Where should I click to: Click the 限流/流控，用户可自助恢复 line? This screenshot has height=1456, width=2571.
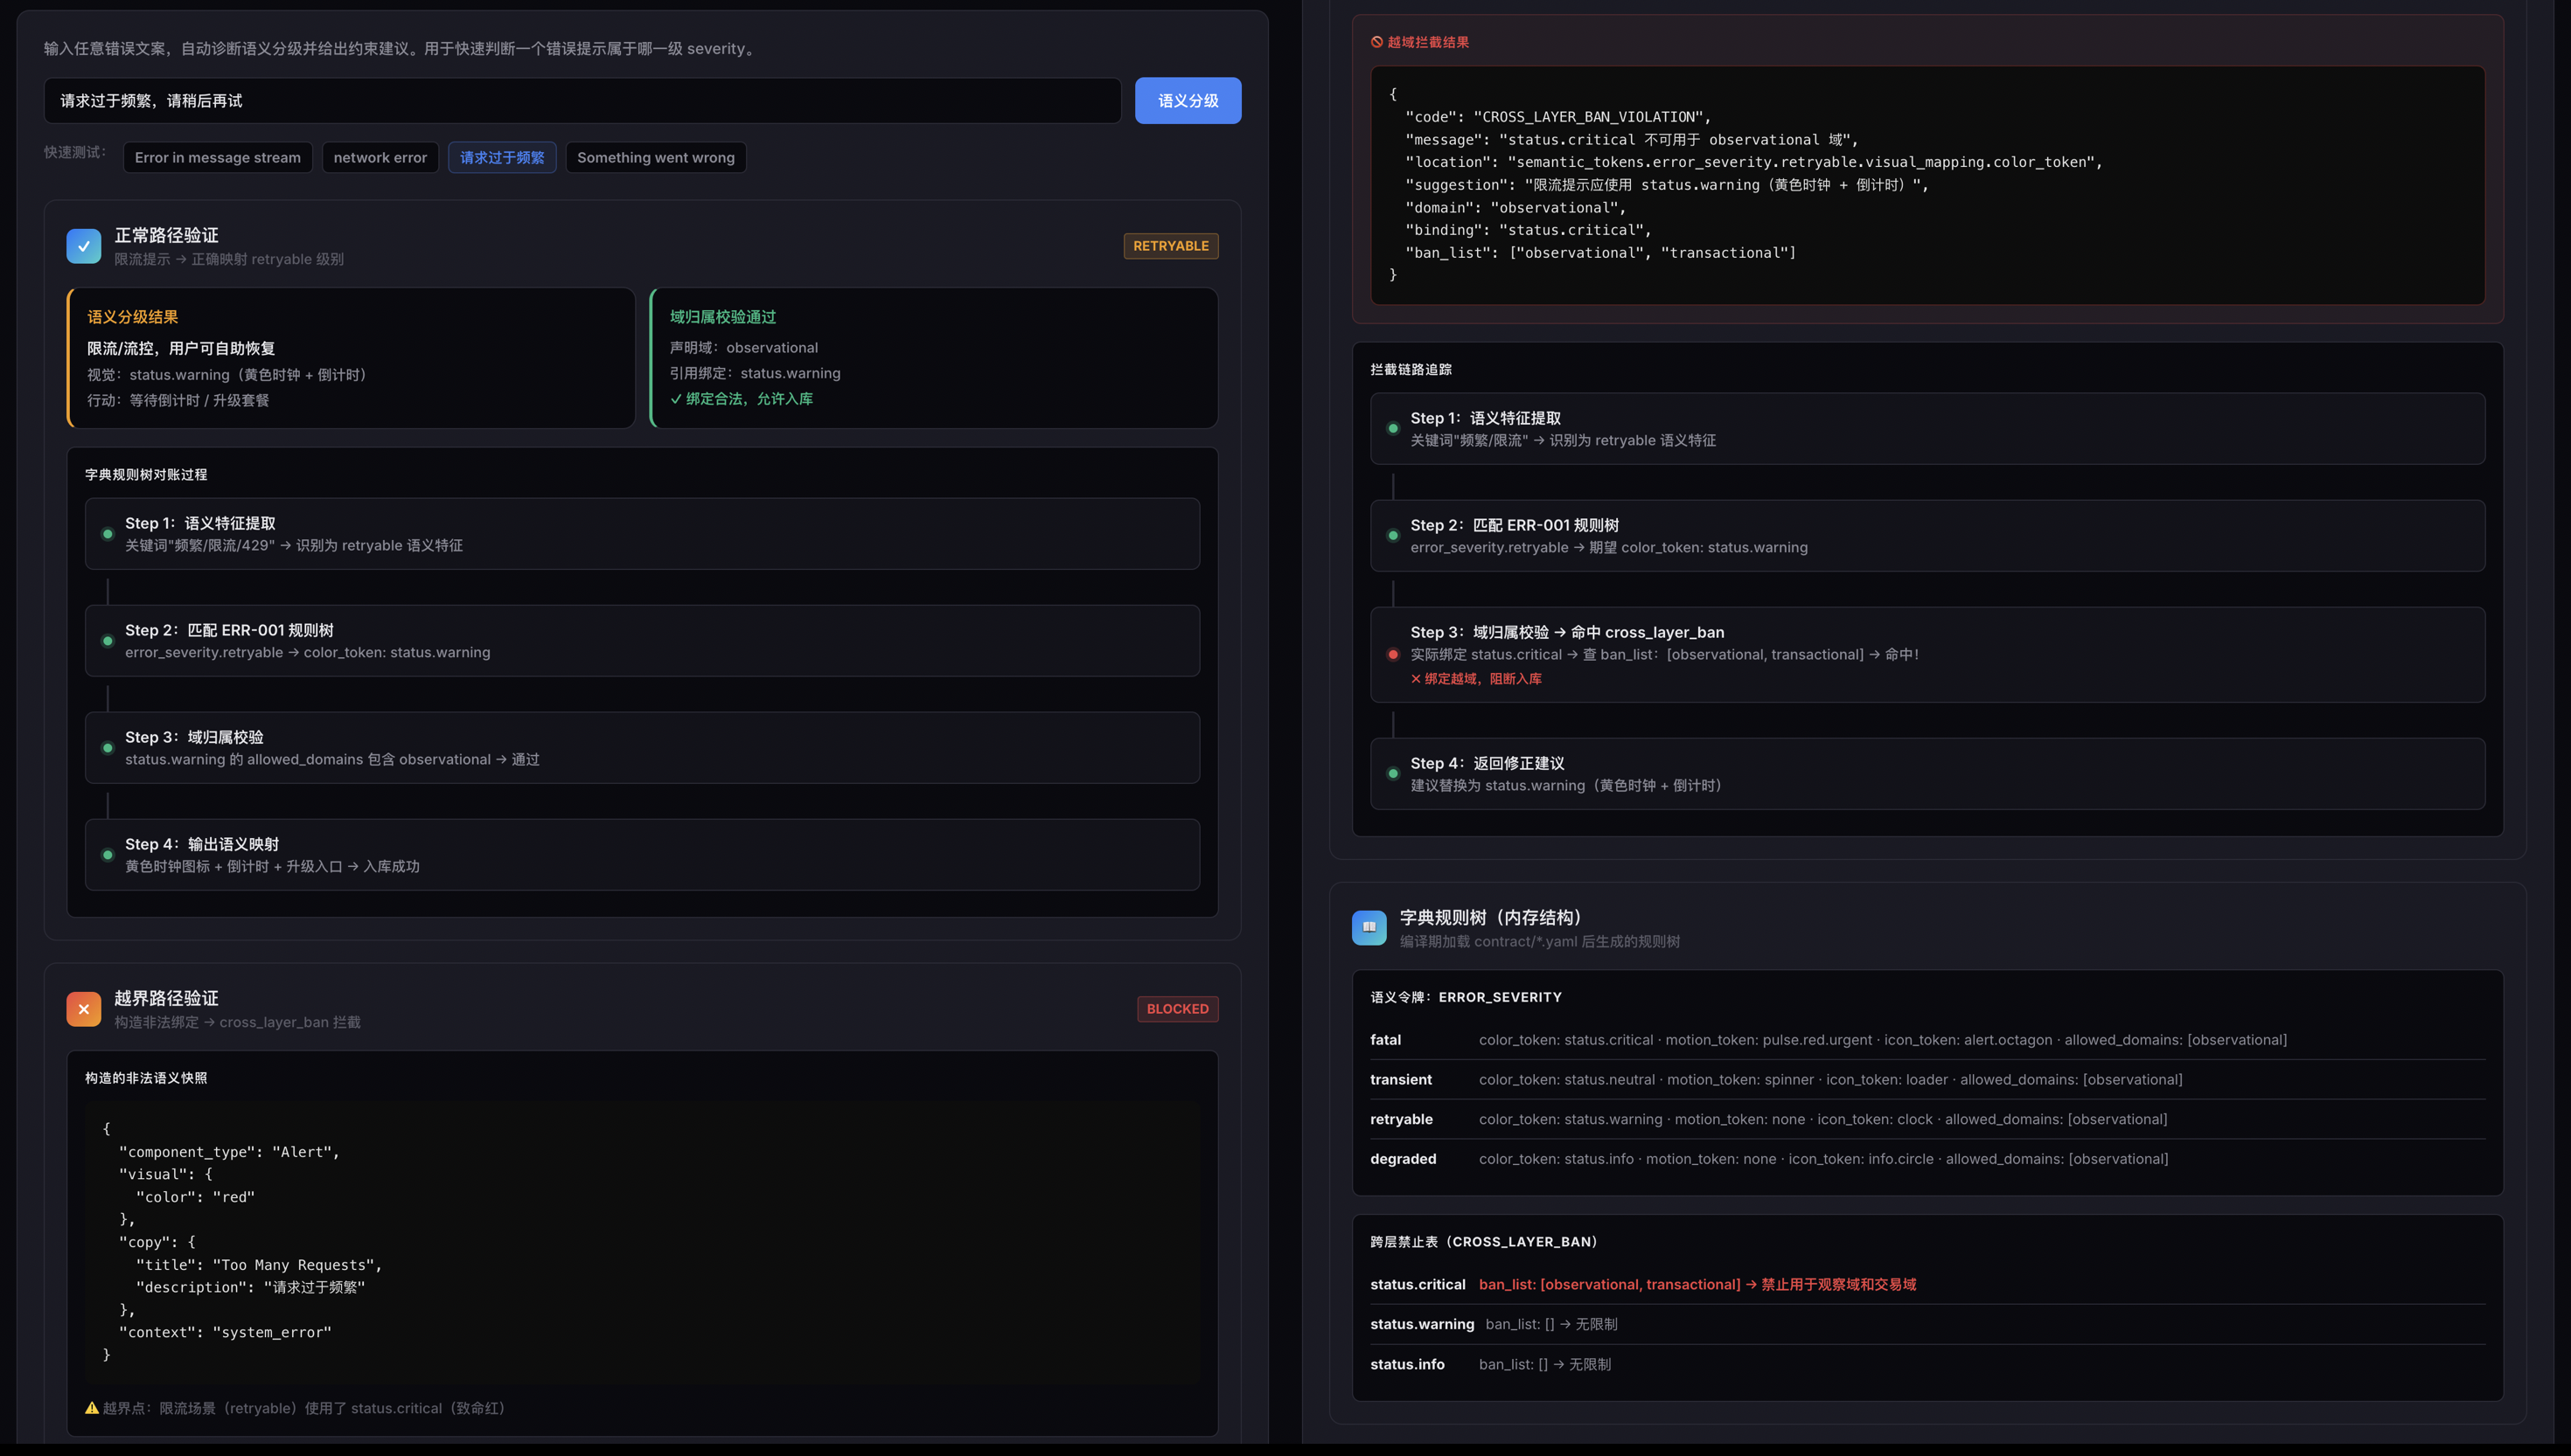pos(181,348)
